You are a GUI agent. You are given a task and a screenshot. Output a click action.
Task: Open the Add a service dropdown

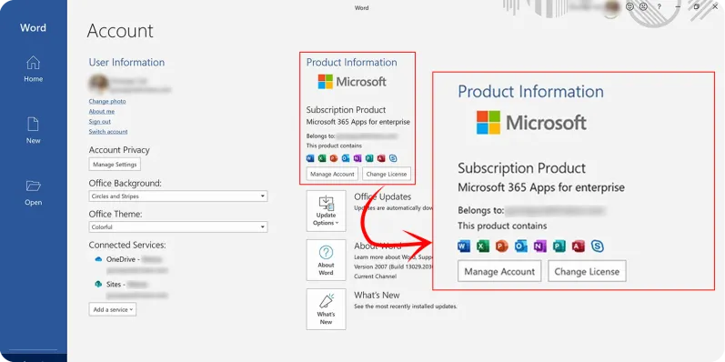click(x=113, y=310)
